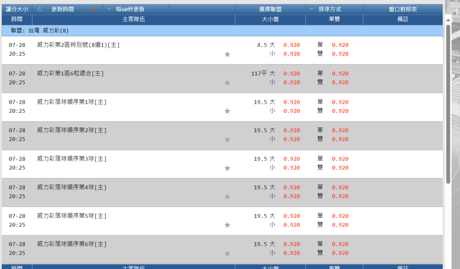Click the vertical scrollbar thumb
The width and height of the screenshot is (460, 269).
click(x=448, y=104)
